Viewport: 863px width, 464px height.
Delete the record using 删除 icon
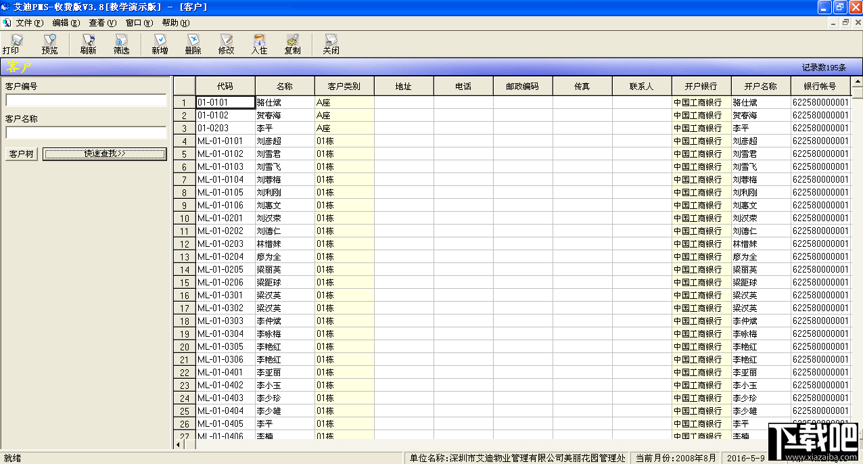tap(193, 44)
